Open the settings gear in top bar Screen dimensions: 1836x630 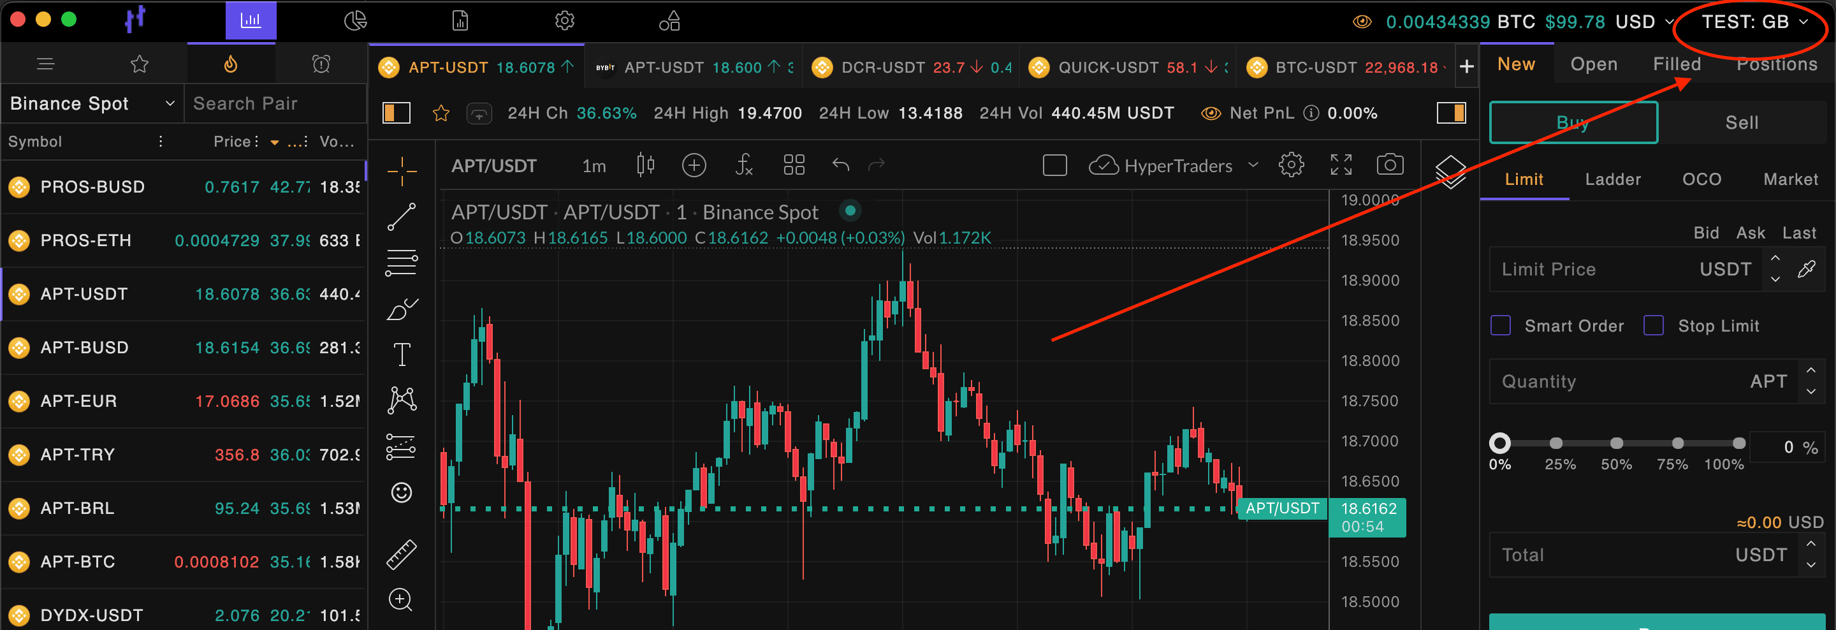[x=564, y=20]
